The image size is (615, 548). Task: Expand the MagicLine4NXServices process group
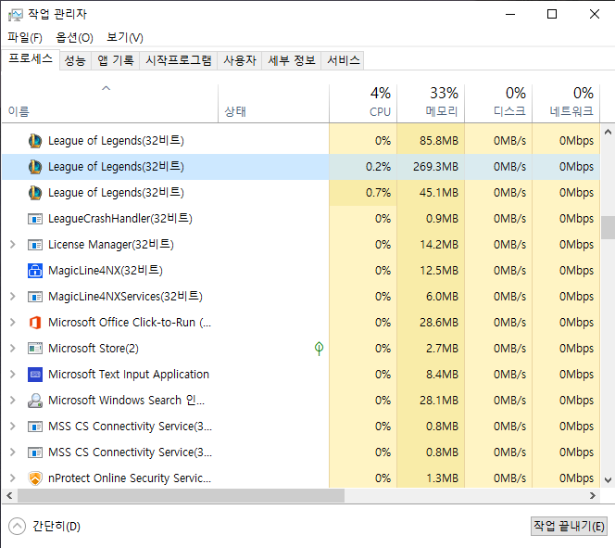pos(13,296)
